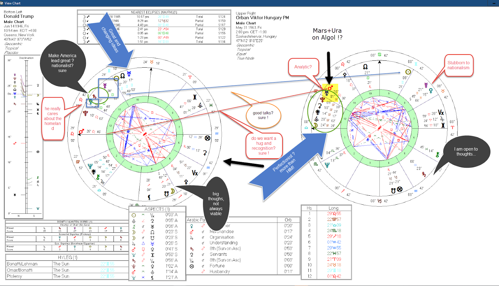The image size is (499, 286).
Task: Select Jupiter glyph in Orban chart
Action: tap(442, 119)
